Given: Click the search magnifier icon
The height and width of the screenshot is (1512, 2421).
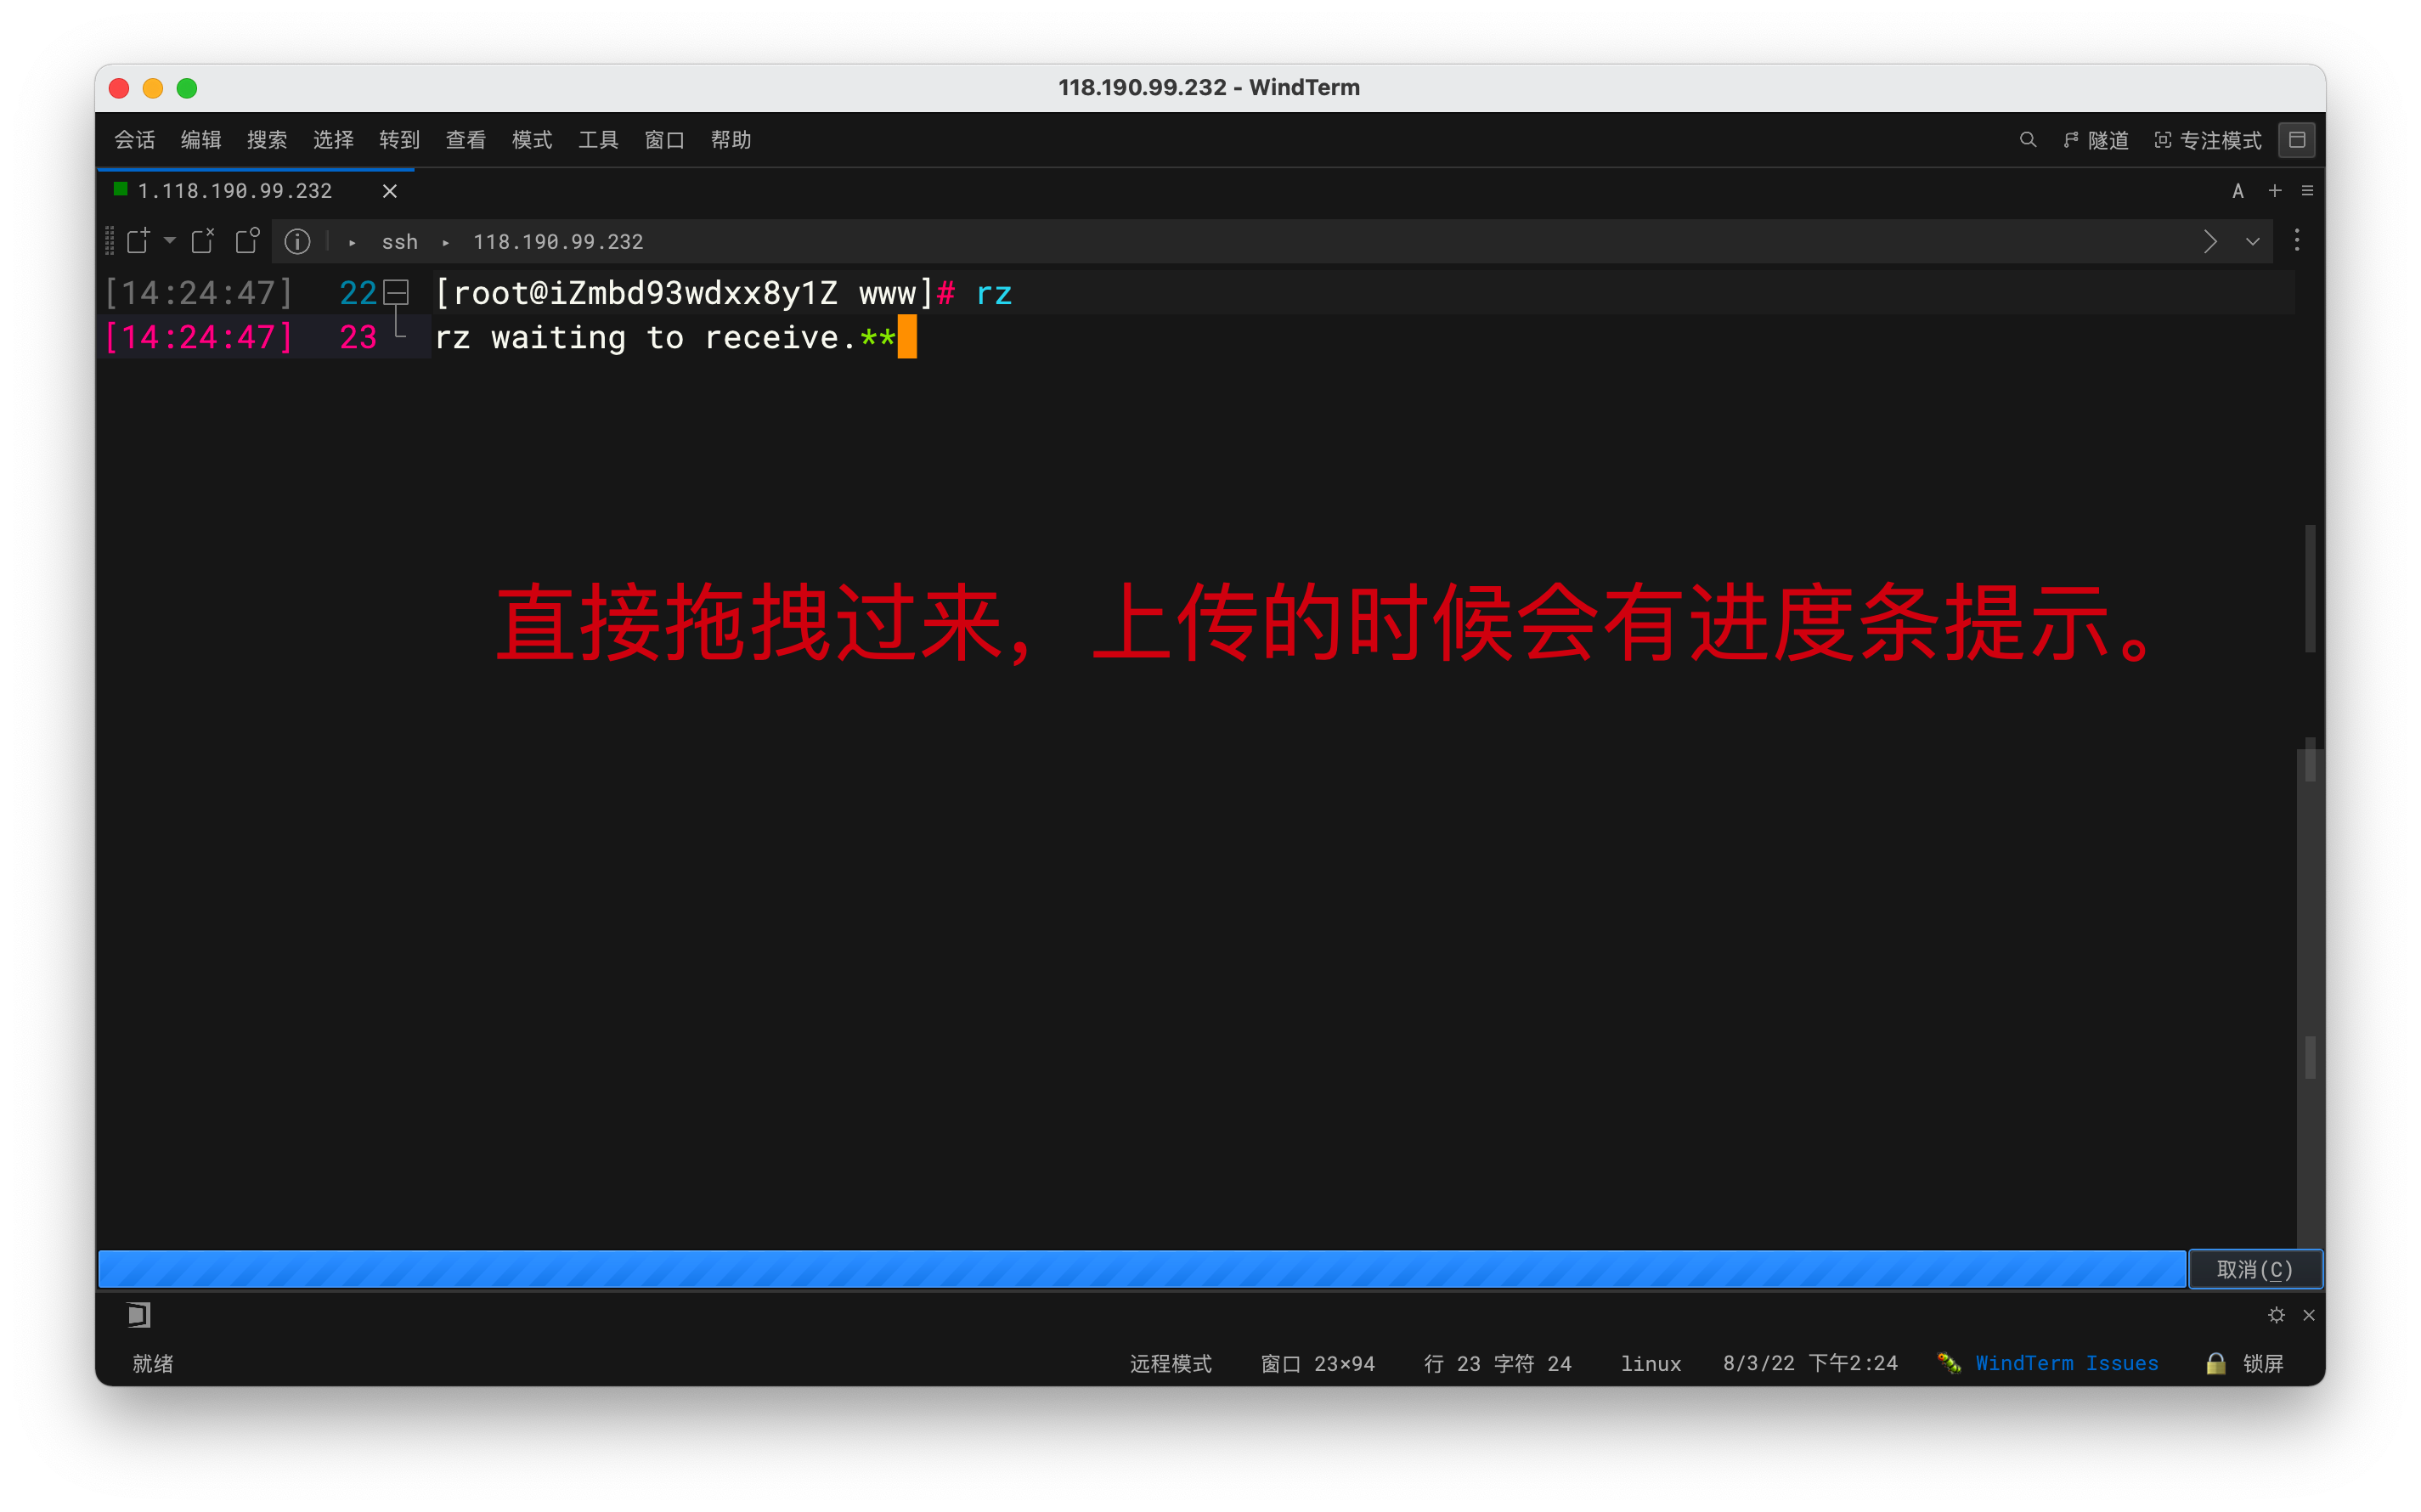Looking at the screenshot, I should point(2027,140).
